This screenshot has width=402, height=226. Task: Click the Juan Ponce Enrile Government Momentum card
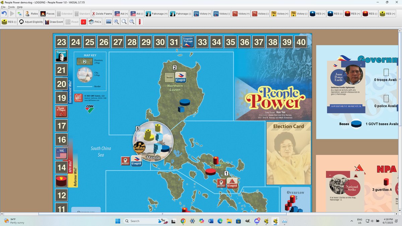click(x=346, y=87)
